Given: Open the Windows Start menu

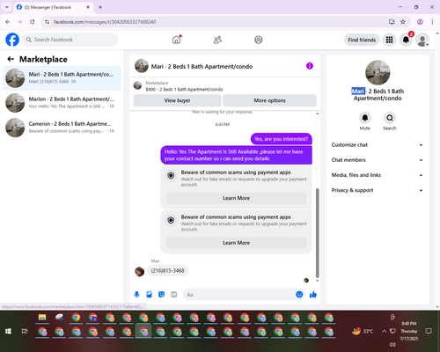Looking at the screenshot, I should 8,331.
